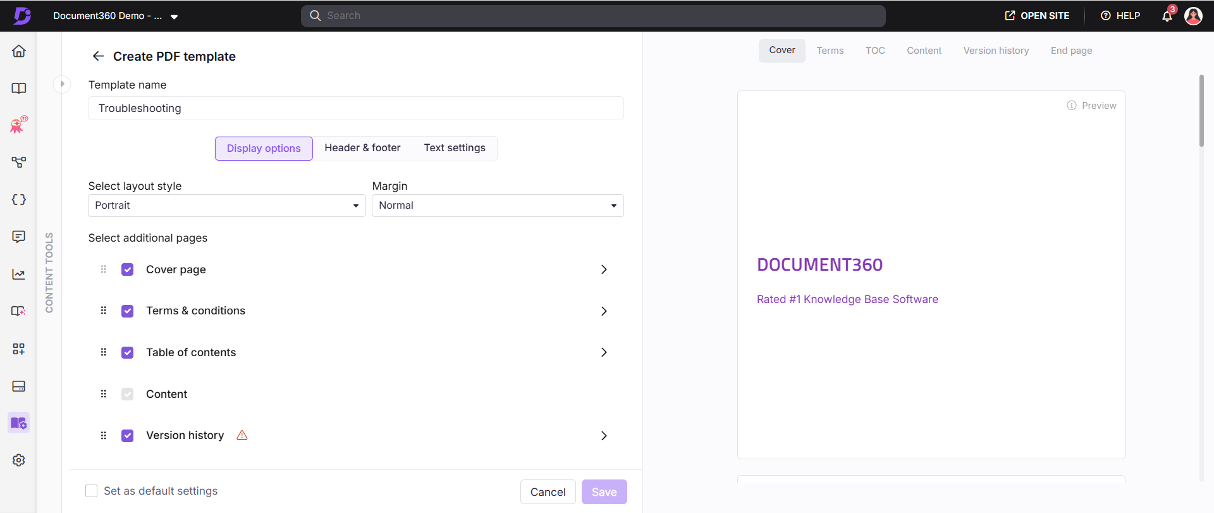The width and height of the screenshot is (1214, 513).
Task: Expand Cover page settings chevron
Action: click(x=604, y=269)
